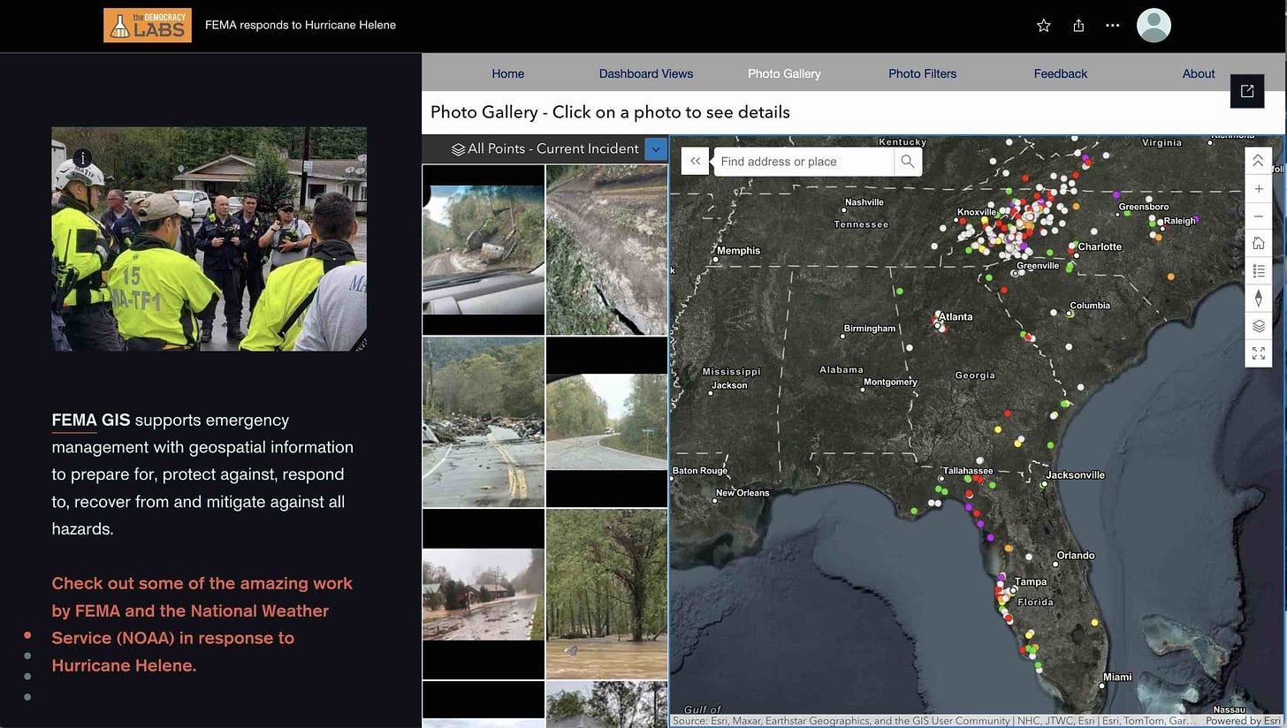Click the search magnifier button
The height and width of the screenshot is (728, 1287).
click(x=908, y=162)
